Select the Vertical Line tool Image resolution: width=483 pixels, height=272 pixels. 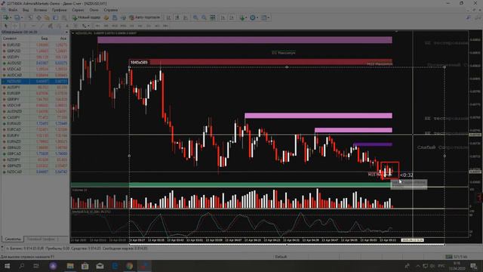[x=25, y=26]
